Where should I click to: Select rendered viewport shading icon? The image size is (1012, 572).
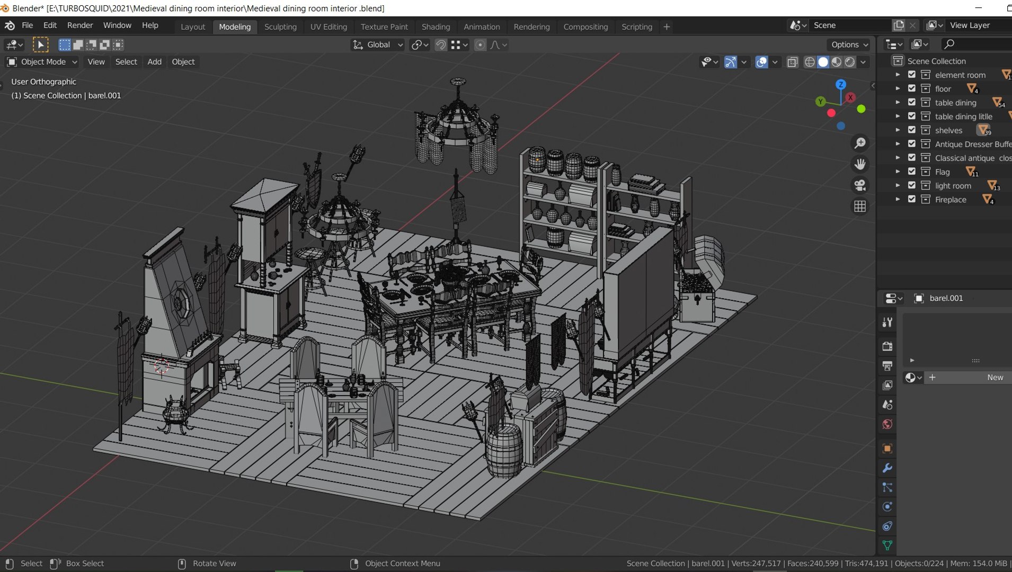pos(850,62)
